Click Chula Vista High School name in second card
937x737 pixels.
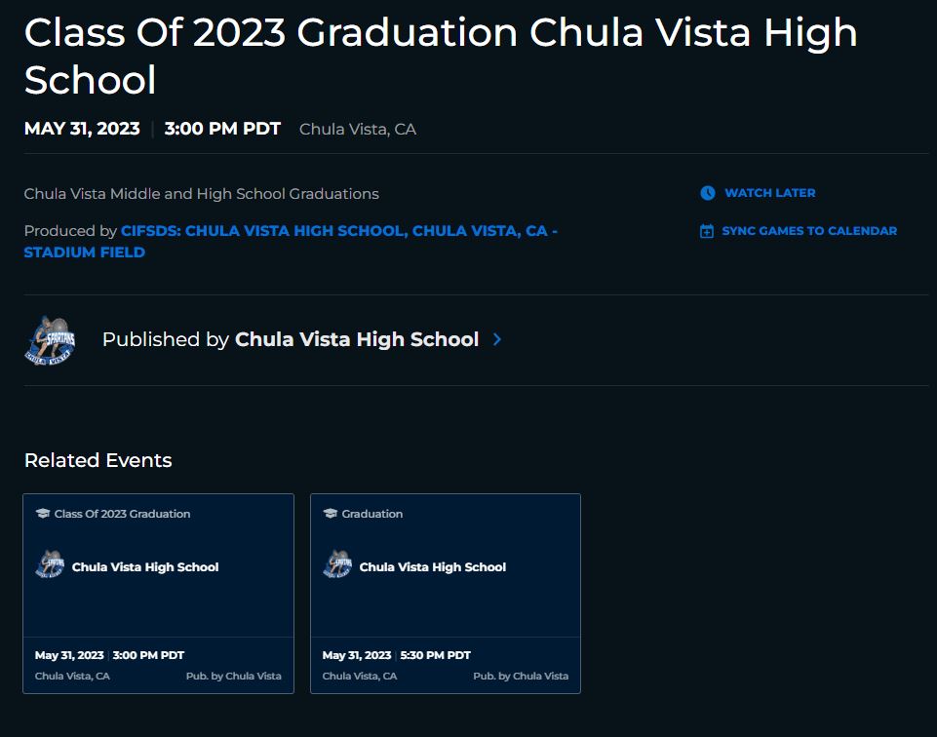click(433, 566)
